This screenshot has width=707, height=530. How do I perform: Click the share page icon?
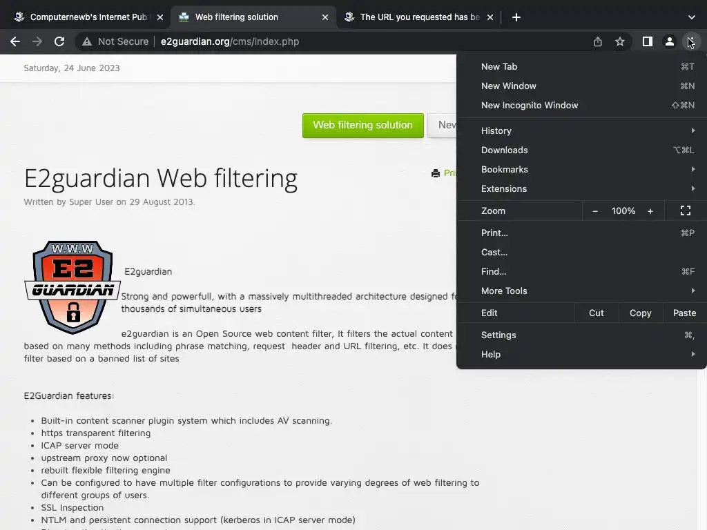click(x=598, y=41)
